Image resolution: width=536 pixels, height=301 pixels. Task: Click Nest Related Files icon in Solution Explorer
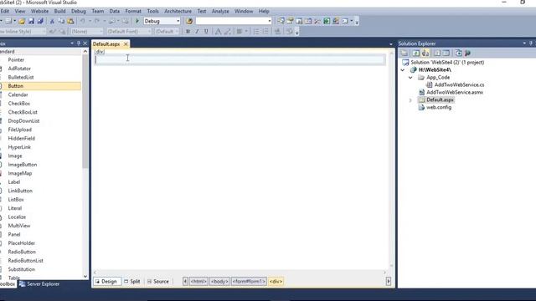tap(425, 53)
